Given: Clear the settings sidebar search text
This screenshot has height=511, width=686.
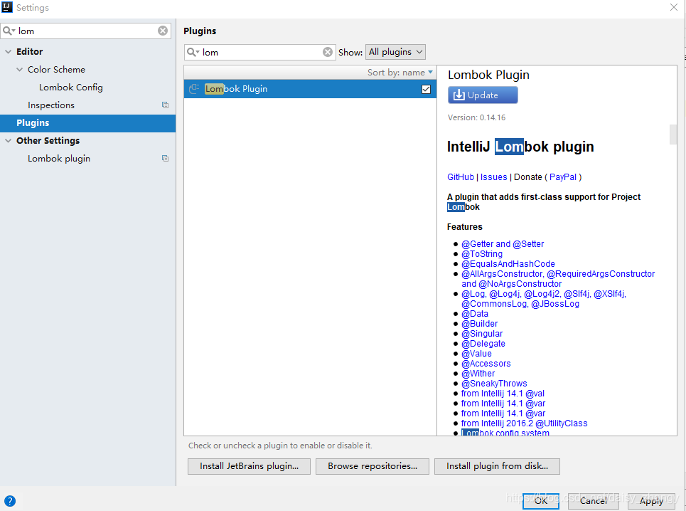Looking at the screenshot, I should (x=163, y=31).
